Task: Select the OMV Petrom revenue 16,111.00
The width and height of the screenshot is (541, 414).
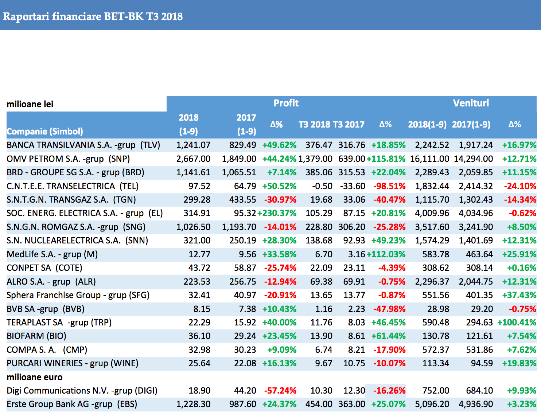Action: (x=429, y=159)
